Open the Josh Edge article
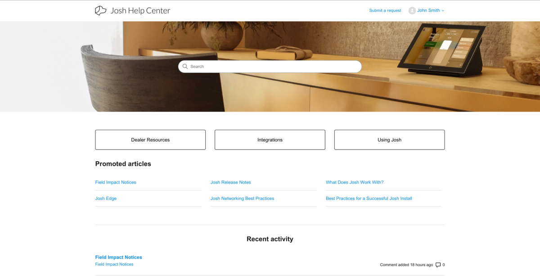The image size is (540, 276). point(106,199)
